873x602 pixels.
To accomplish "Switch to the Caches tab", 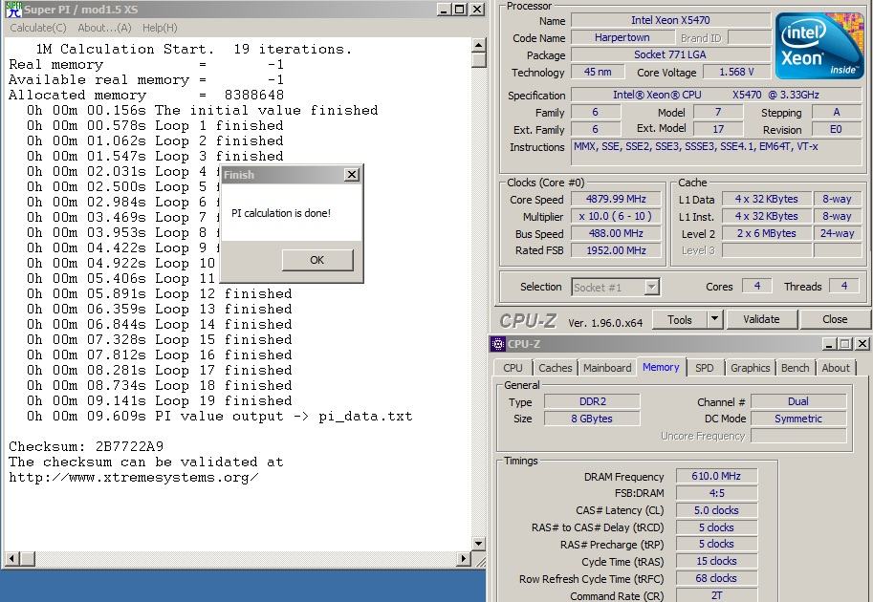I will pyautogui.click(x=556, y=368).
